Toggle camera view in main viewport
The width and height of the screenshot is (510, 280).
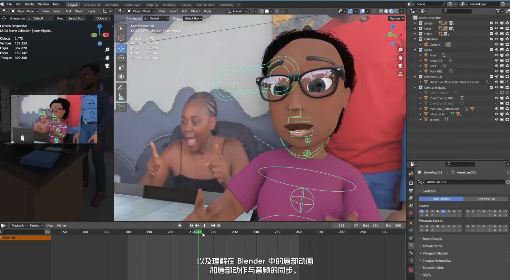pyautogui.click(x=400, y=66)
